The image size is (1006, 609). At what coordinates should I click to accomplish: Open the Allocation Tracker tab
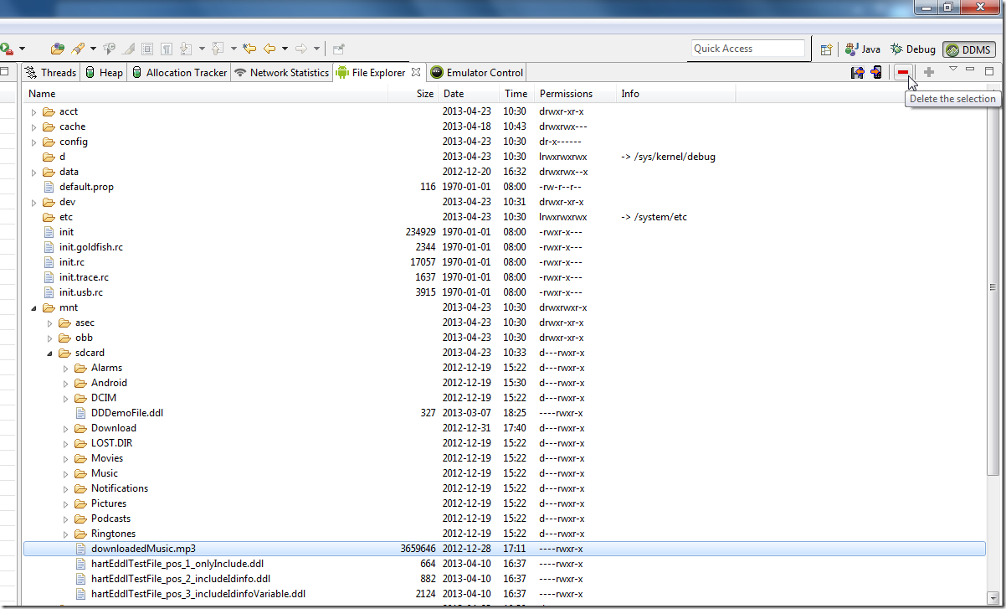[179, 73]
